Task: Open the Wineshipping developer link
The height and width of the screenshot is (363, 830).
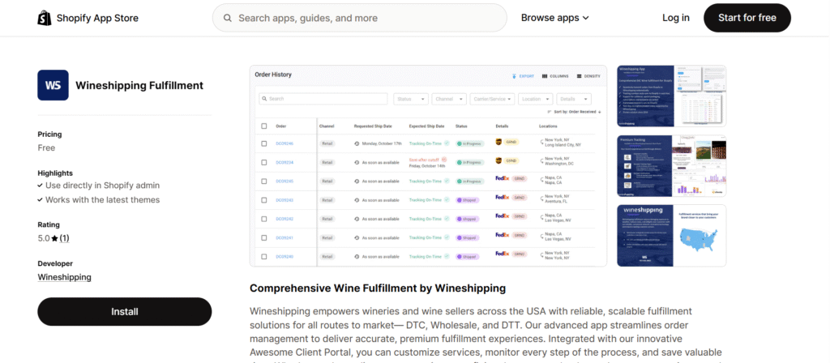Action: click(x=64, y=277)
